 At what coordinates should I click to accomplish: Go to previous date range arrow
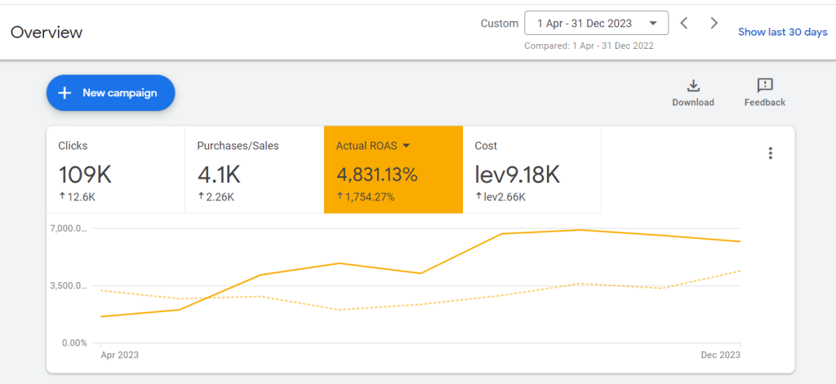[684, 23]
